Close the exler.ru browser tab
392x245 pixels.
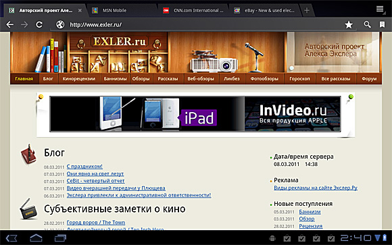[x=80, y=11]
